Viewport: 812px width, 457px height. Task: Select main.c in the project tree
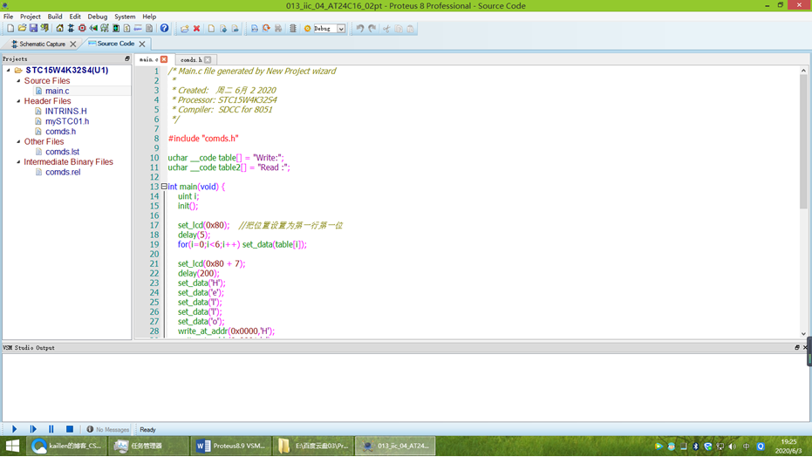[x=57, y=91]
